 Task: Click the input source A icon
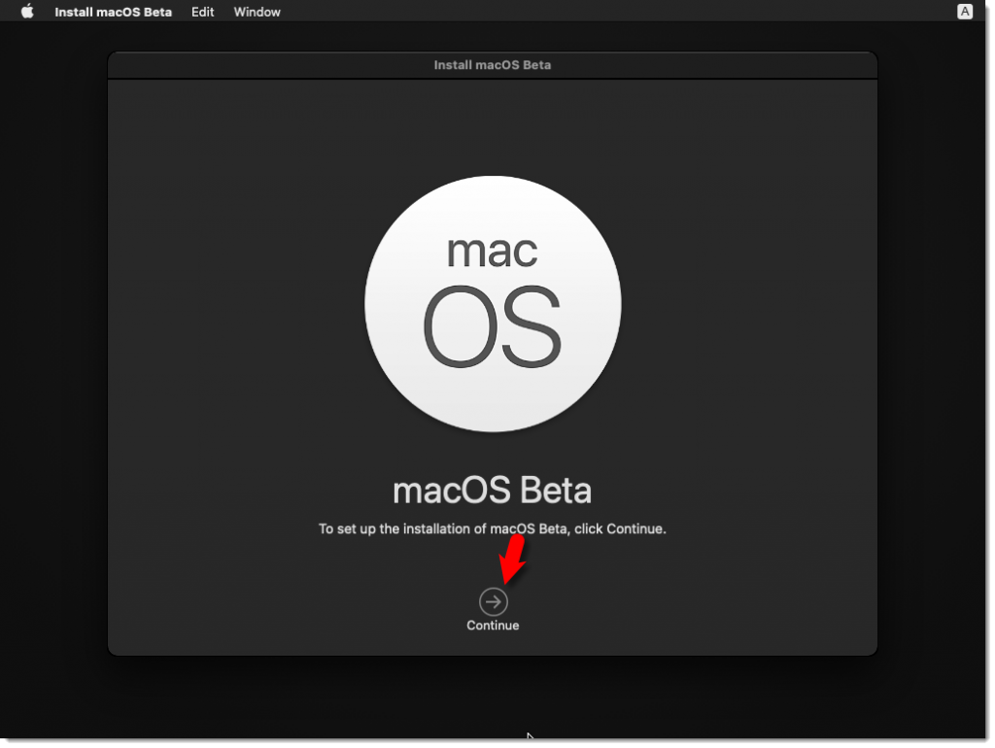(965, 12)
